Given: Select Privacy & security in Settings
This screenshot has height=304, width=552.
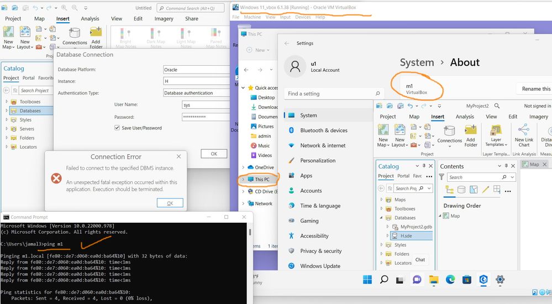Looking at the screenshot, I should click(320, 251).
